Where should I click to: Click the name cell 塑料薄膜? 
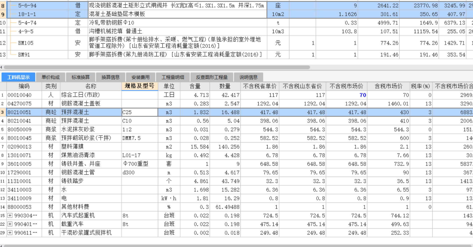pyautogui.click(x=91, y=147)
